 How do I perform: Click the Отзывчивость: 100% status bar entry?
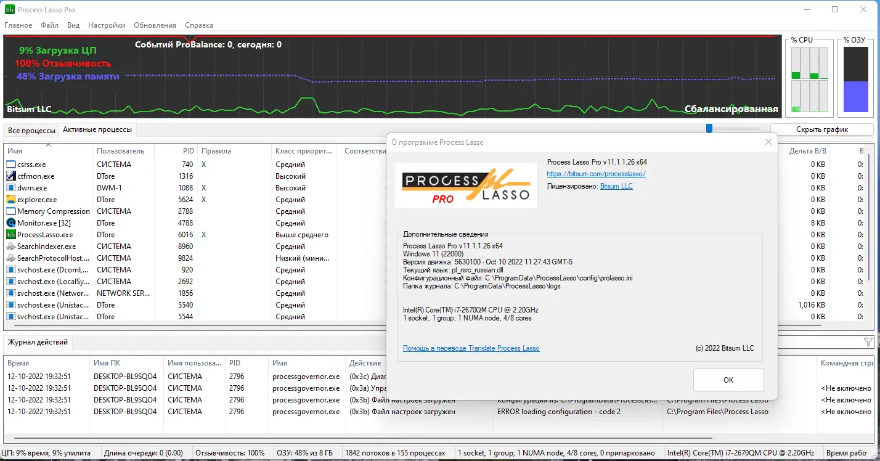point(230,453)
